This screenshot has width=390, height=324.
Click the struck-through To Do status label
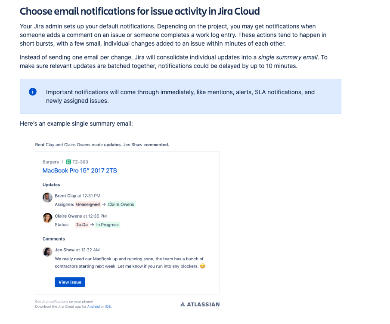pos(82,225)
